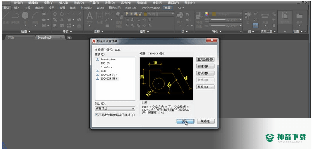Switch to the Drawing2 file tab
312x149 pixels.
pos(50,37)
